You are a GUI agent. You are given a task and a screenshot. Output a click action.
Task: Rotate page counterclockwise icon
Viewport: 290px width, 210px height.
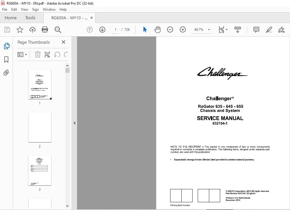pos(57,54)
